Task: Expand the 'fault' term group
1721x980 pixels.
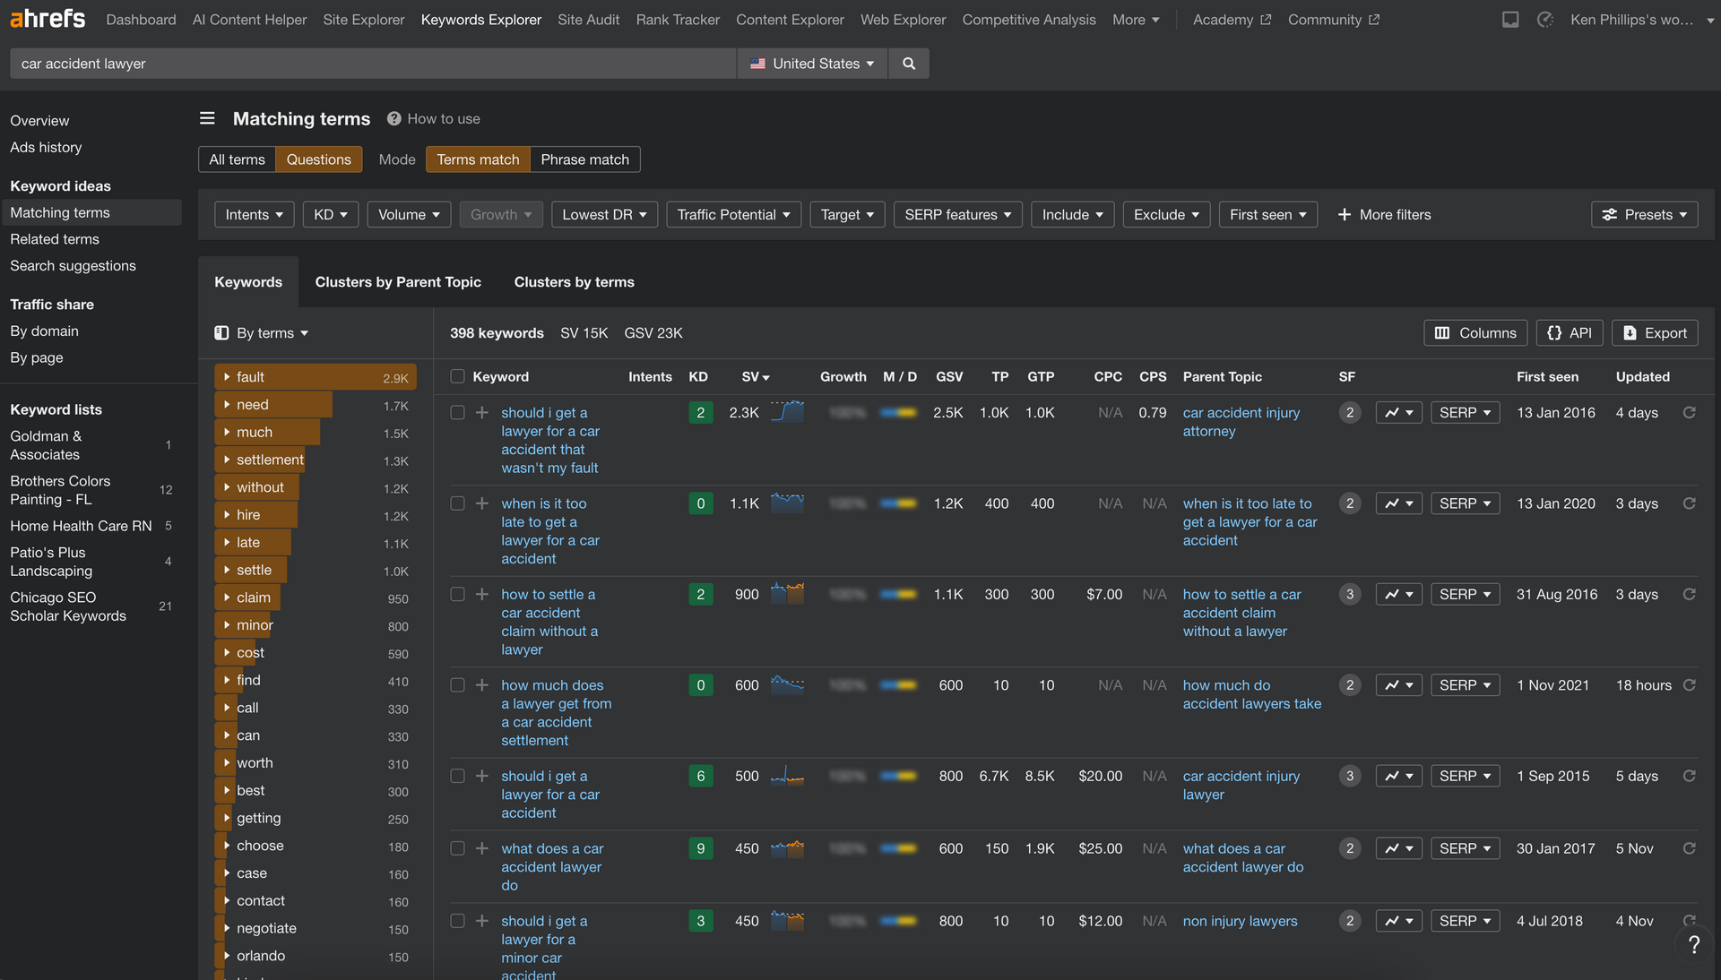Action: coord(227,377)
